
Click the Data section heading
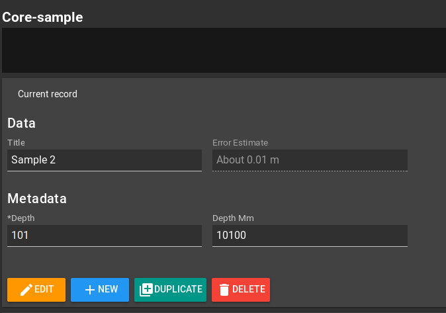[x=21, y=123]
